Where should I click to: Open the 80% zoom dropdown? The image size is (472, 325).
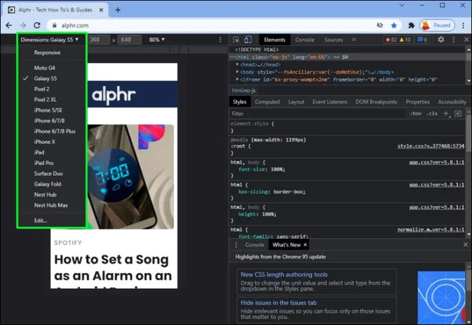tap(157, 40)
